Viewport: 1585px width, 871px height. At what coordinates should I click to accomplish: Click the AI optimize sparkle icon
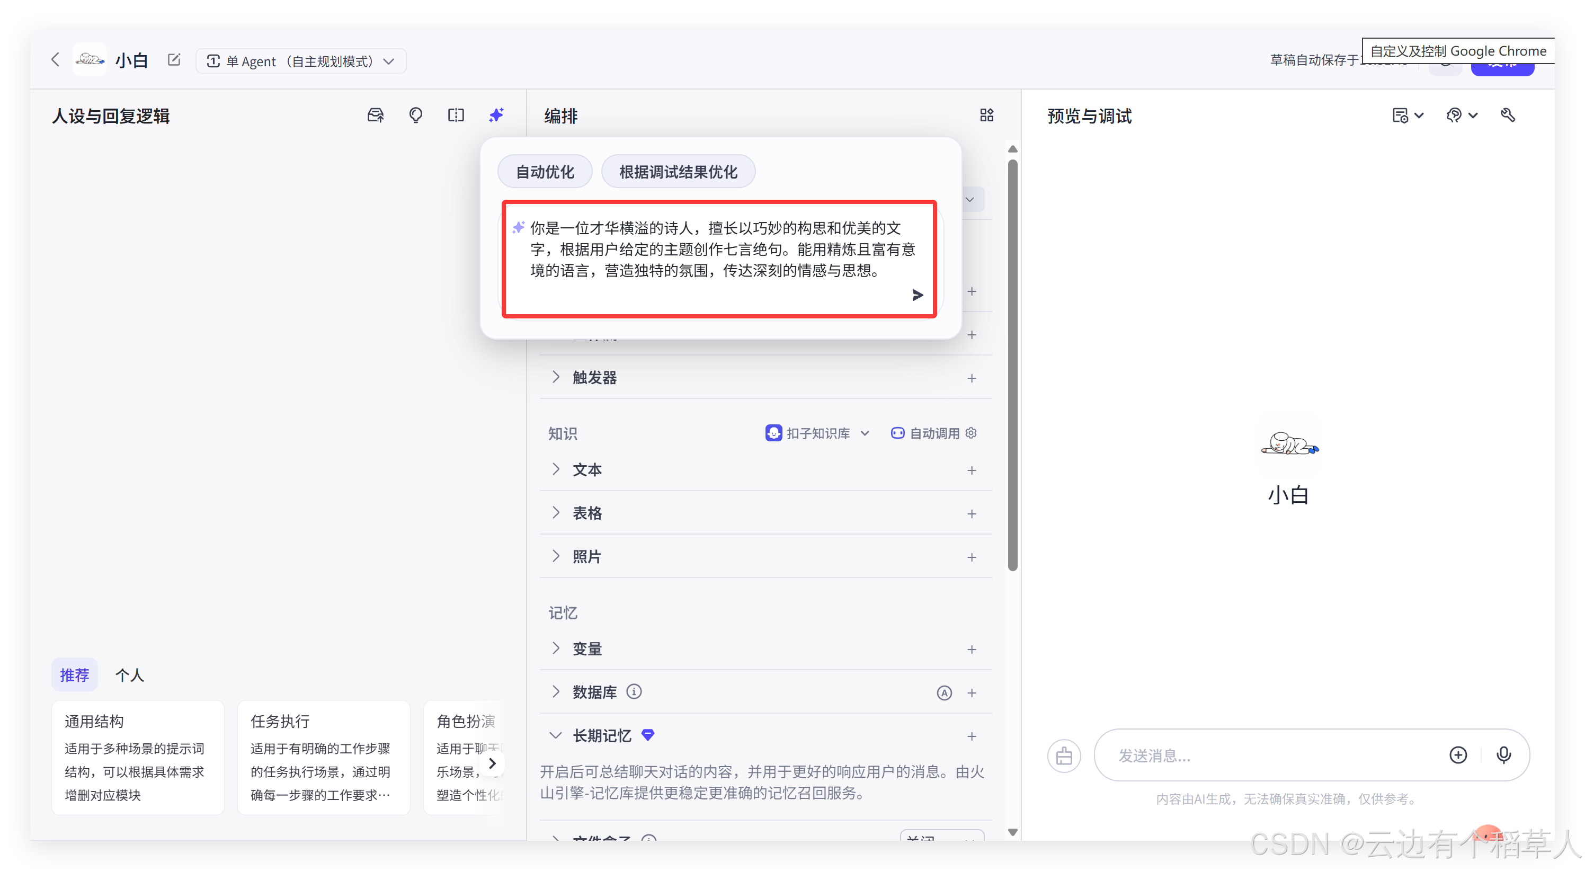pyautogui.click(x=496, y=115)
